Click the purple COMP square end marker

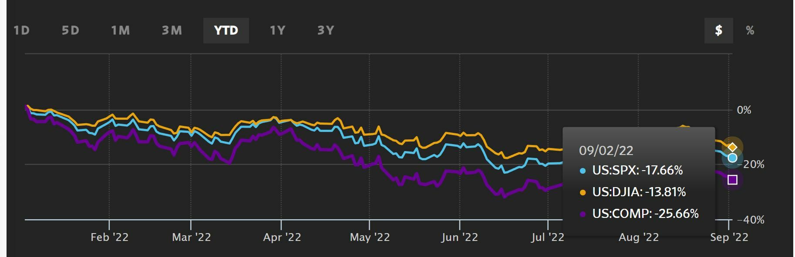[732, 180]
